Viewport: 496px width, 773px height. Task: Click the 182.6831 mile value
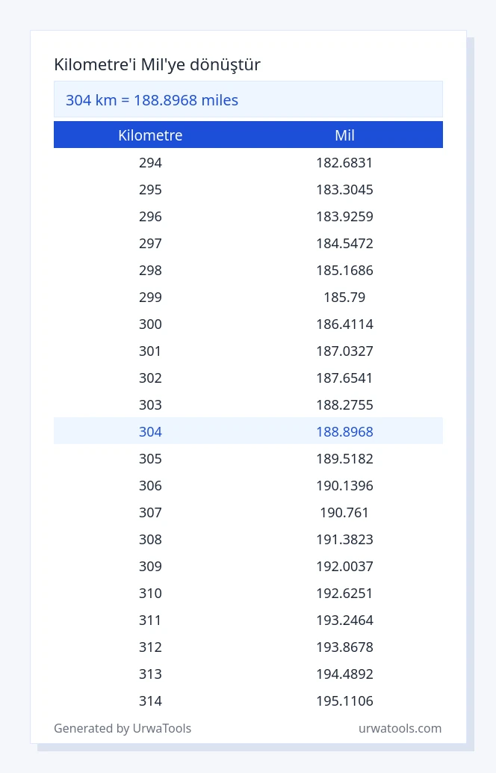tap(345, 163)
